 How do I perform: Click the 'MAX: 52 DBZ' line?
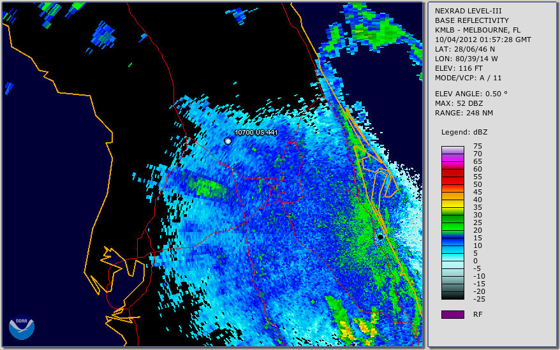click(x=459, y=103)
